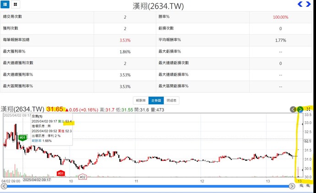
Task: Switch to the 明細表 tab
Action: click(171, 101)
